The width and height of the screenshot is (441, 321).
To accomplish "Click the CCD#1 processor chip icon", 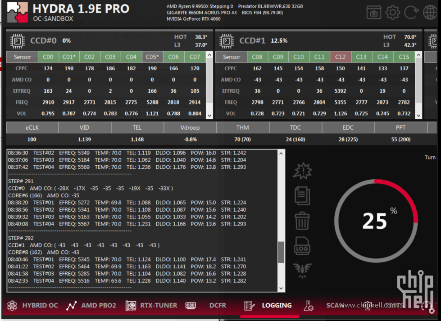I will 227,41.
